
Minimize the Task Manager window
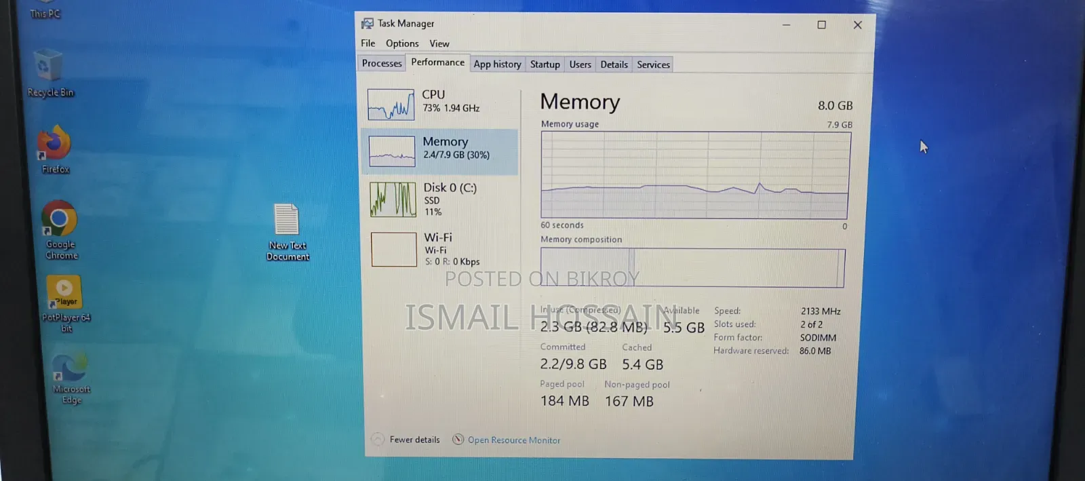[787, 24]
